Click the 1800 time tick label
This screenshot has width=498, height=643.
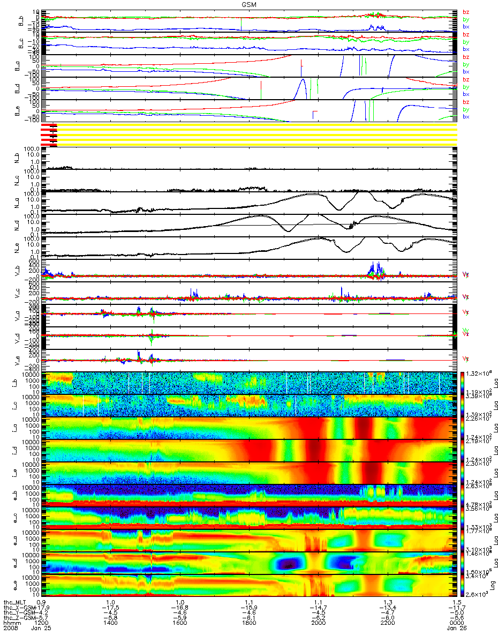[248, 623]
